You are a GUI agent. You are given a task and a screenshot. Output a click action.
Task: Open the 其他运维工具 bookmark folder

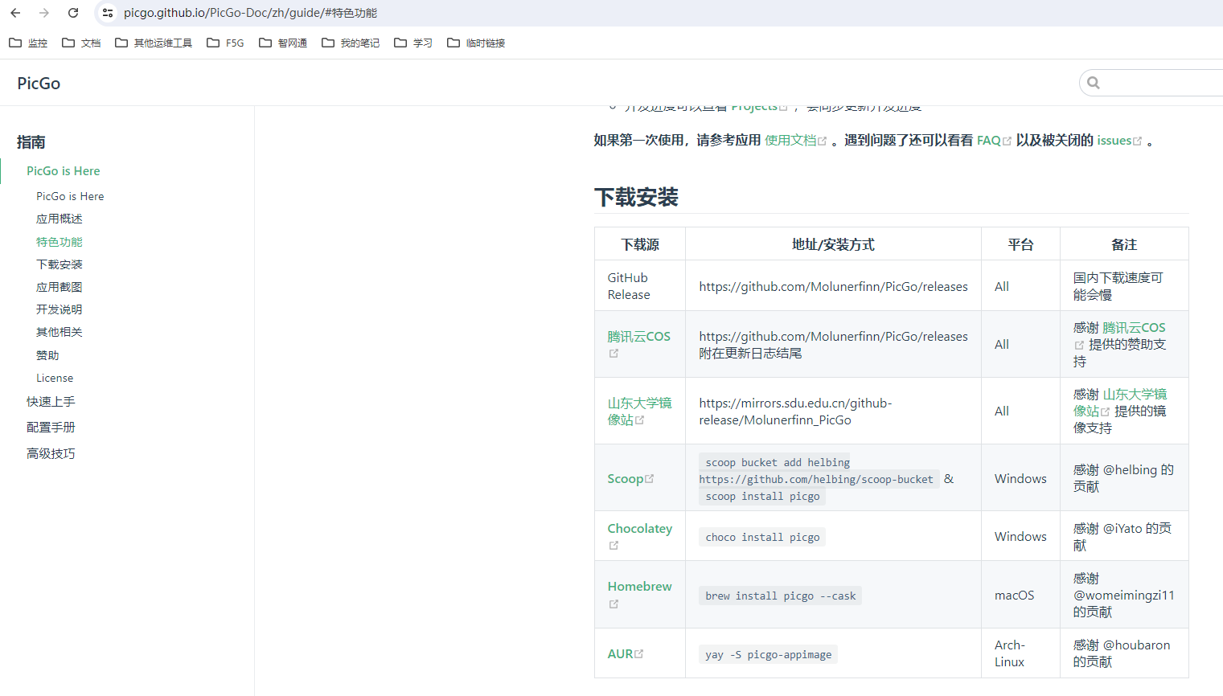pyautogui.click(x=154, y=43)
